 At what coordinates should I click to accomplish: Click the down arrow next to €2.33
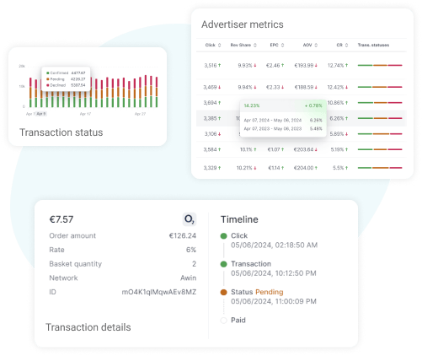[282, 87]
